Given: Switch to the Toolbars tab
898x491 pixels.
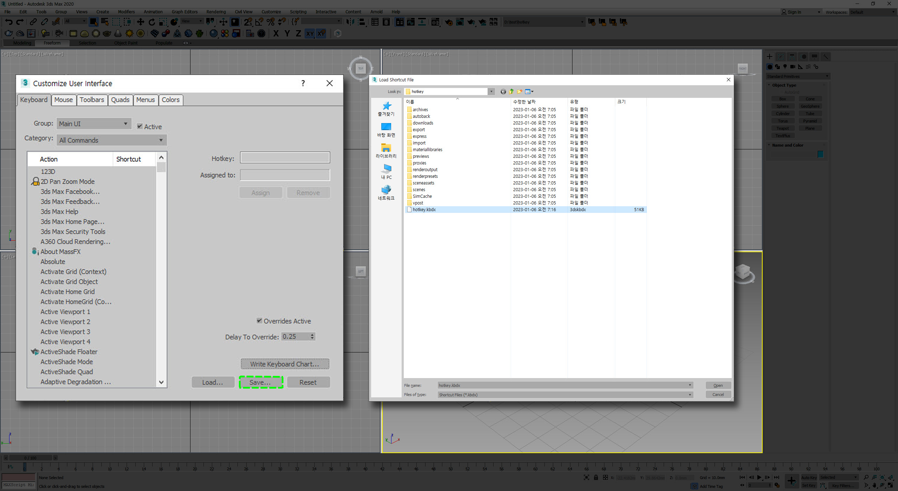Looking at the screenshot, I should coord(92,100).
